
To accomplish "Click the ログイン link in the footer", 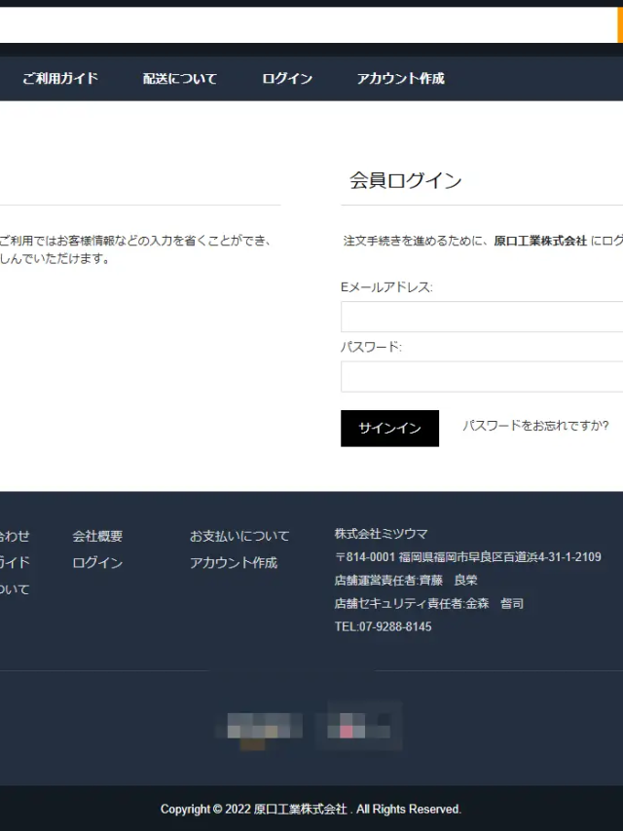I will coord(97,563).
